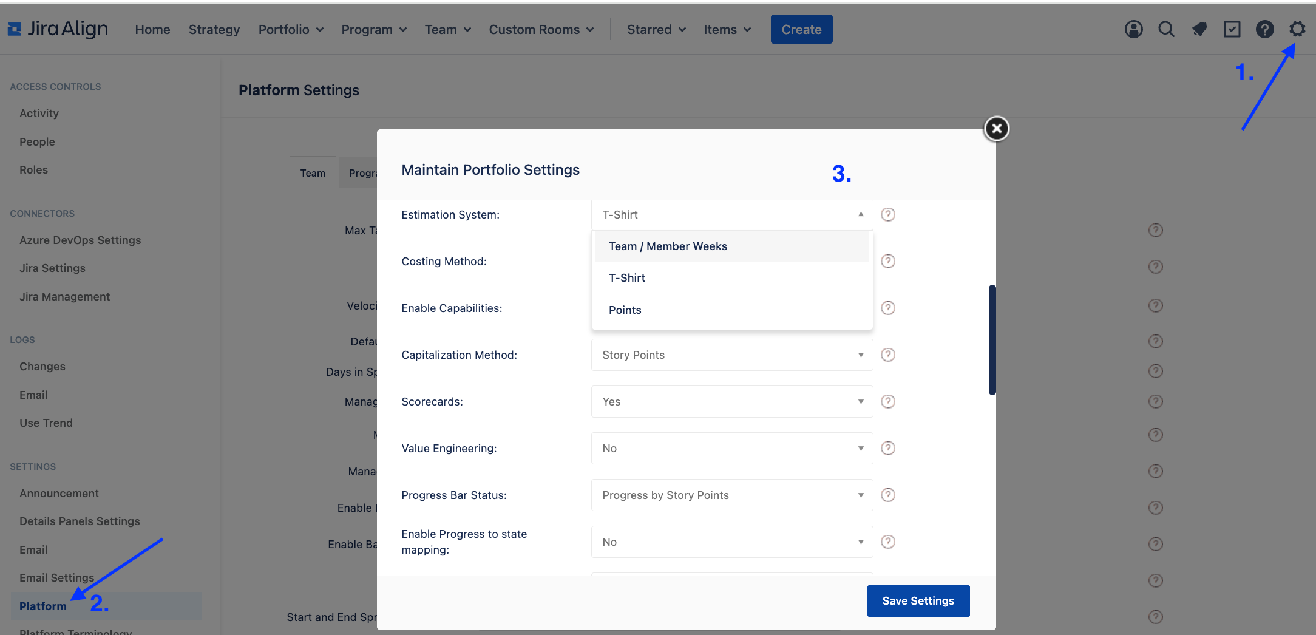1316x635 pixels.
Task: Click the settings gear icon
Action: point(1297,29)
